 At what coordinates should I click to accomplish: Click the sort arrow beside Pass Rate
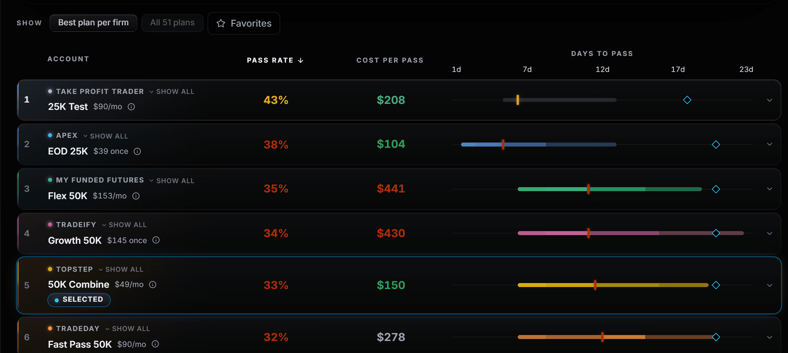[x=301, y=60]
